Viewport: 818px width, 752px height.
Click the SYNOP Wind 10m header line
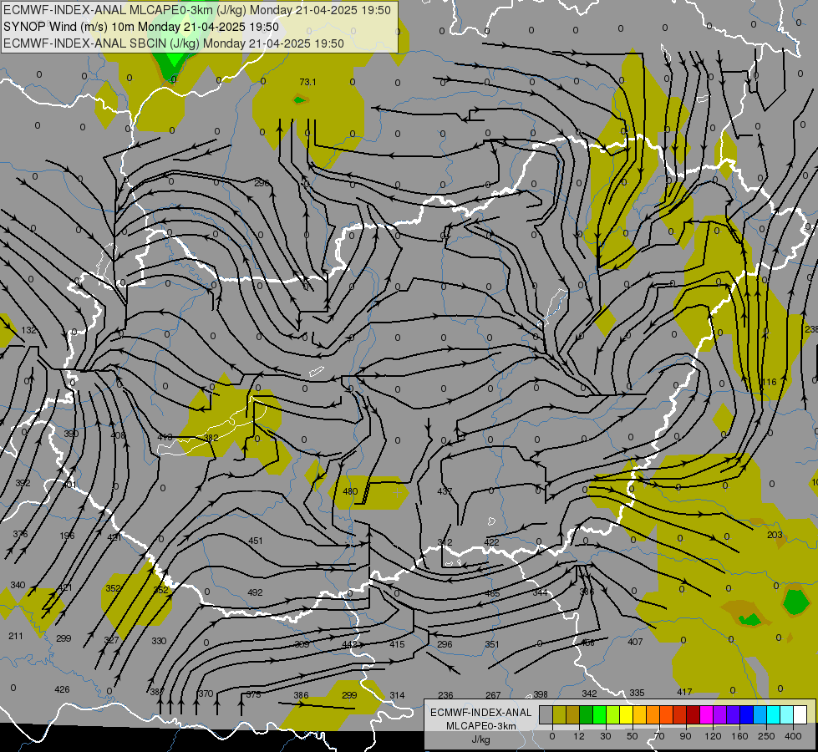point(141,27)
